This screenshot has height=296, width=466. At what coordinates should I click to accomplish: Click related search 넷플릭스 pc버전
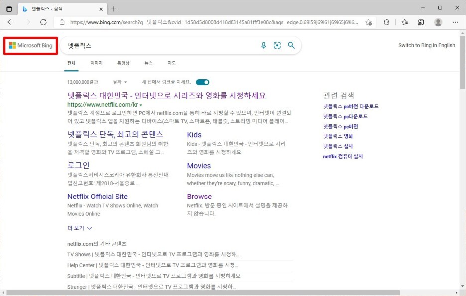[x=341, y=126]
